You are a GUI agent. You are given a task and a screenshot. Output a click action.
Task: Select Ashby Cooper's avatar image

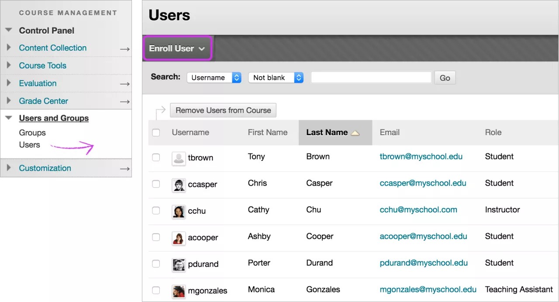coord(179,238)
